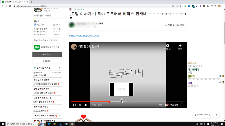225x126 pixels.
Task: Open the comments count 댓글 0
Action: (x=169, y=25)
